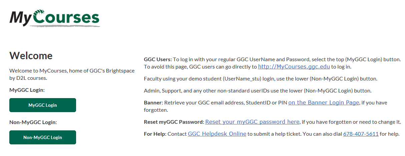This screenshot has height=156, width=405.
Task: Click the bold 'GGC Users:' text
Action: click(158, 60)
